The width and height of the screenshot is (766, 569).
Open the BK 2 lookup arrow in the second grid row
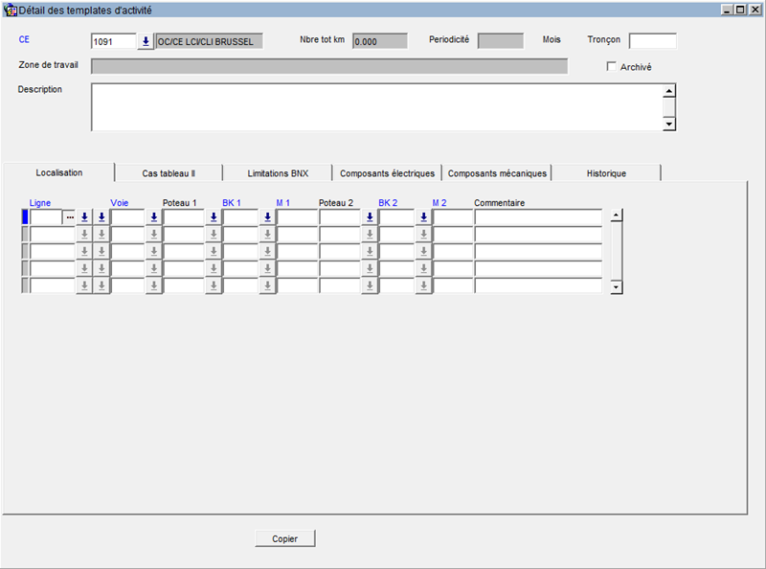coord(423,234)
